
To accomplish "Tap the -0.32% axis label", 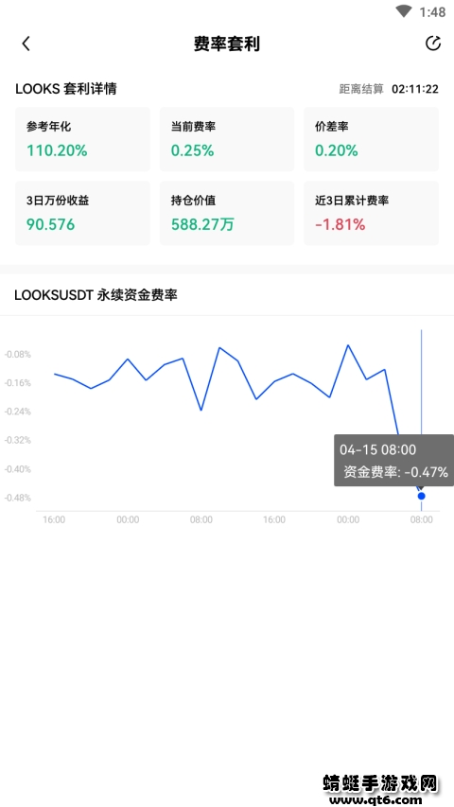I will tap(18, 441).
